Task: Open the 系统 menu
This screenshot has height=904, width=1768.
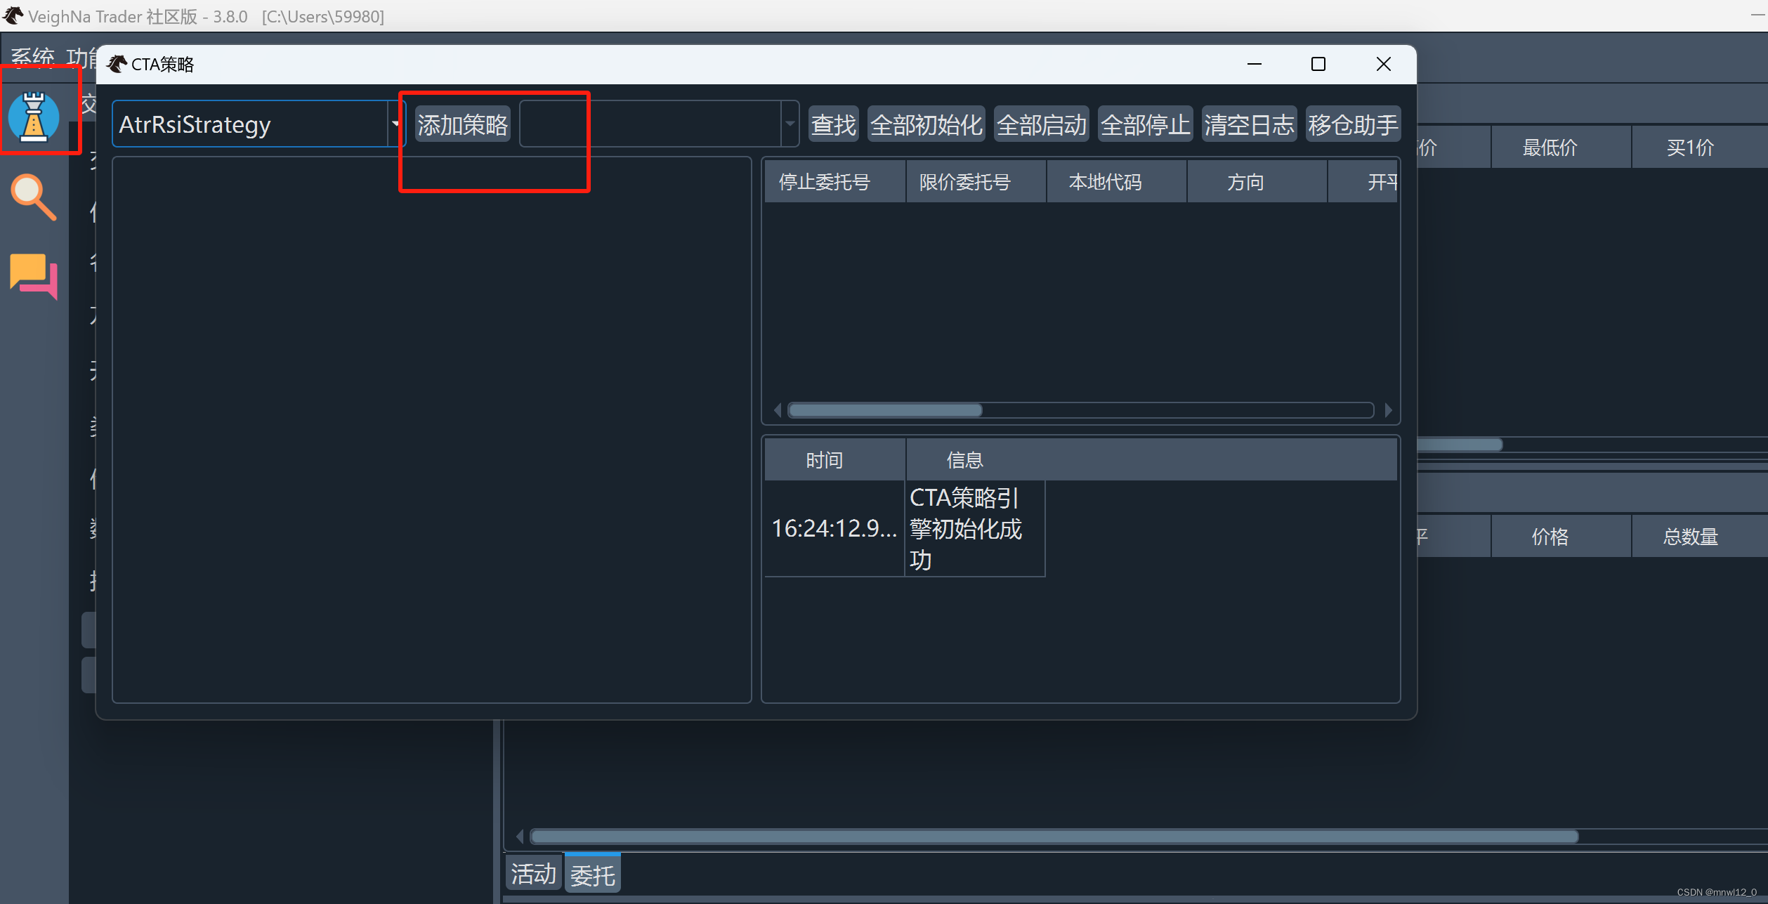Action: (32, 58)
